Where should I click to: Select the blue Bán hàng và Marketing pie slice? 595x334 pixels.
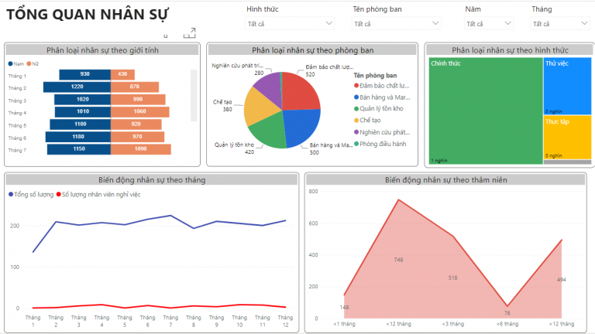tap(301, 128)
